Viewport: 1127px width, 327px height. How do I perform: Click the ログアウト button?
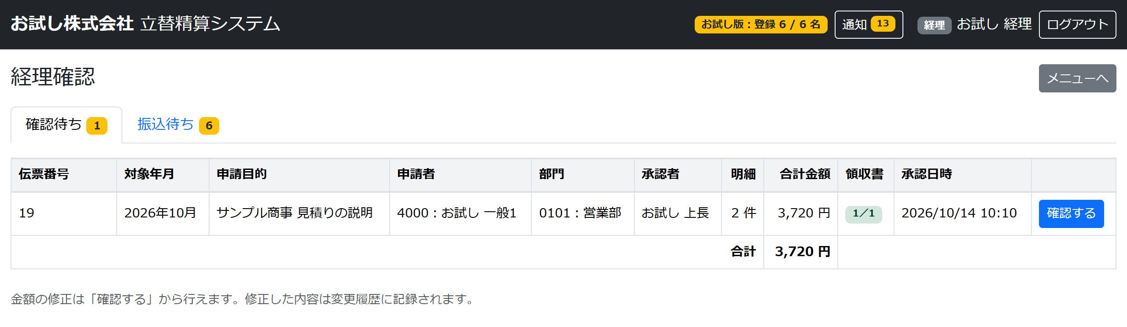tap(1077, 25)
